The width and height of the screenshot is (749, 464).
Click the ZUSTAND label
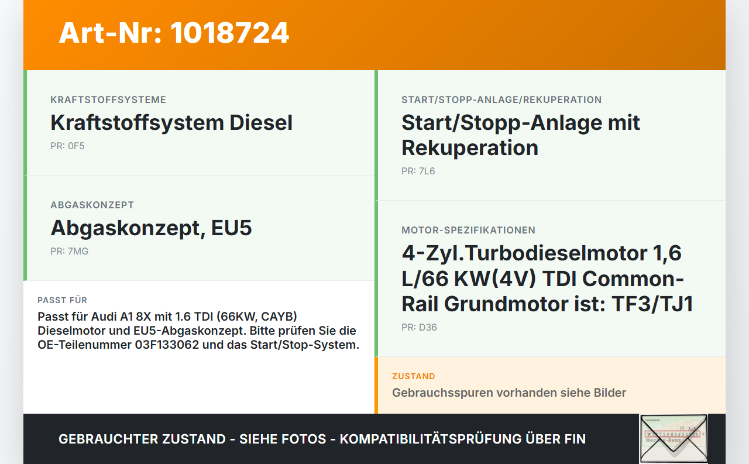pos(414,376)
